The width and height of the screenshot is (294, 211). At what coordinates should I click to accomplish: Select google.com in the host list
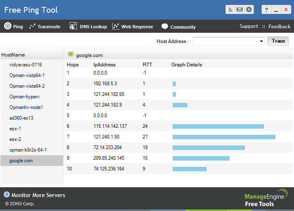click(x=32, y=161)
